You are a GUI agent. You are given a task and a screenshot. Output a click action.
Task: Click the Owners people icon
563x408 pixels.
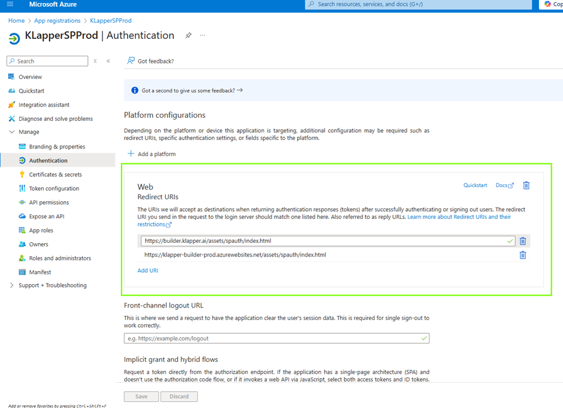tap(22, 244)
